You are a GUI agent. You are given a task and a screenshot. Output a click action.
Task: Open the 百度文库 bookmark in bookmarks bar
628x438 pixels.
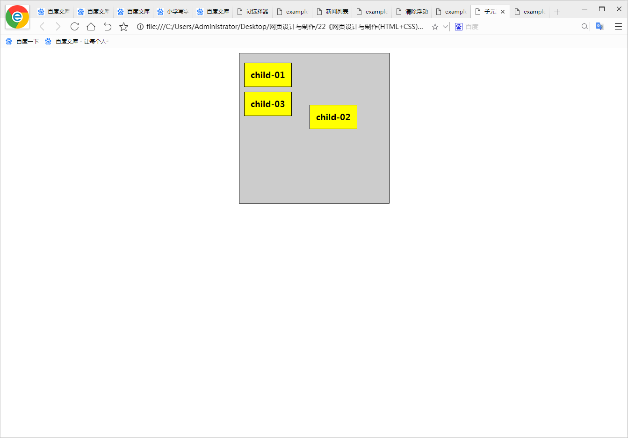point(76,42)
